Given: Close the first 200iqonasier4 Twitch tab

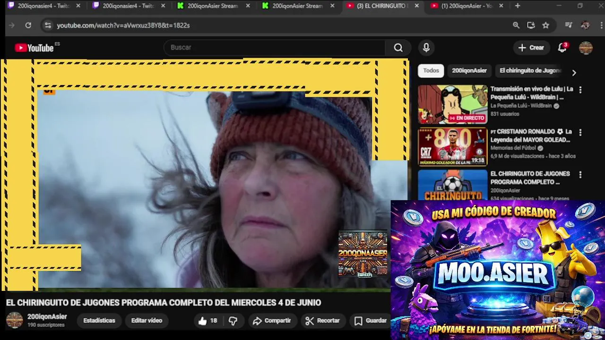Looking at the screenshot, I should [78, 6].
